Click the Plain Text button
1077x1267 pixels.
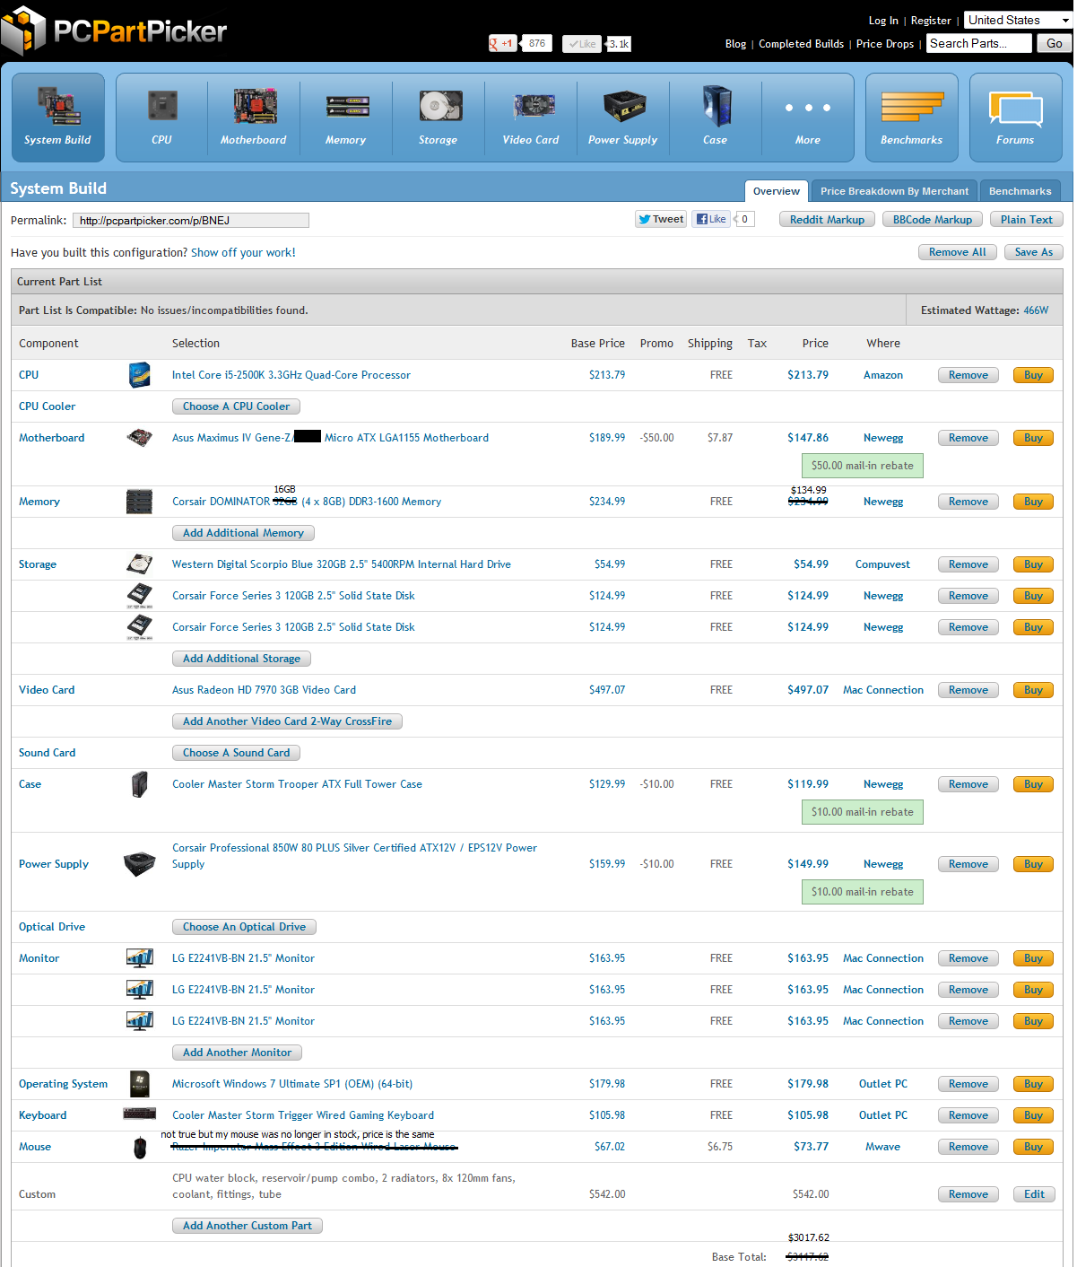1027,219
